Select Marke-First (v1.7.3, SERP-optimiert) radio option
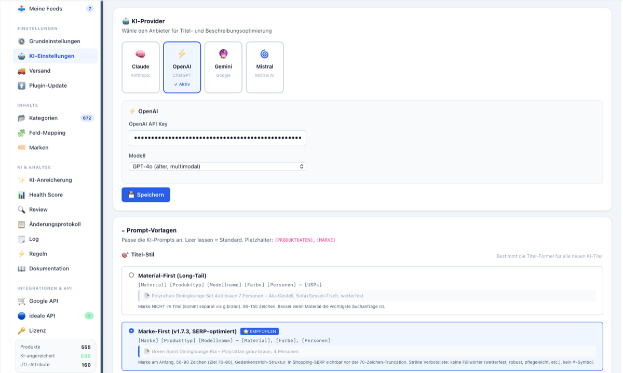The image size is (623, 373). tap(131, 330)
